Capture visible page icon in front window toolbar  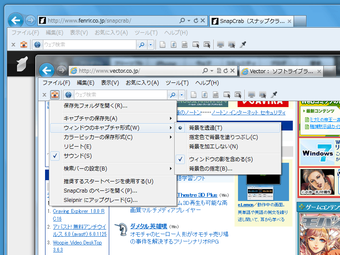[x=193, y=95]
